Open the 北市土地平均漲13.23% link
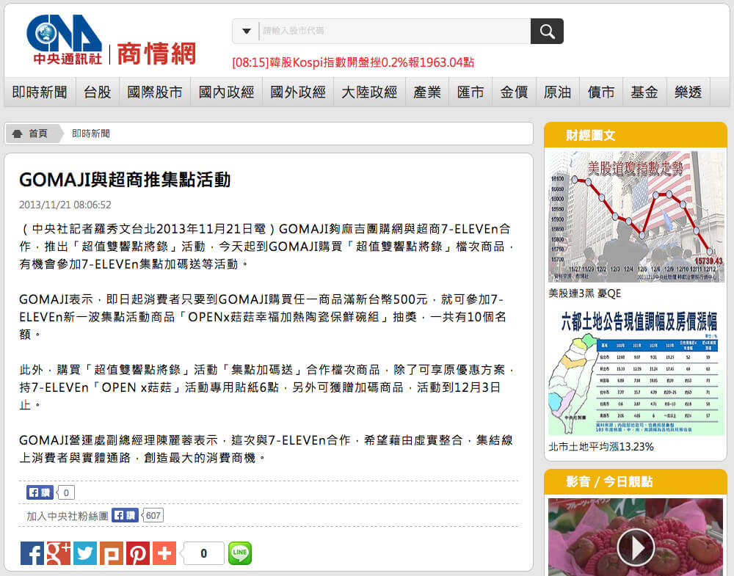Viewport: 734px width, 576px height. click(x=601, y=447)
